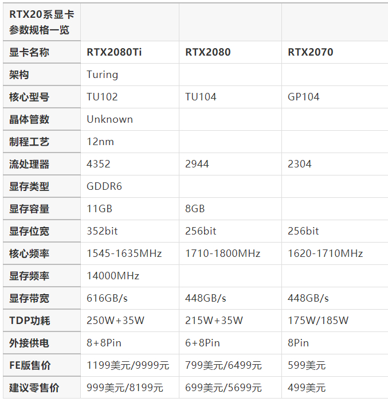Click the 显卡名称 row label

[29, 52]
